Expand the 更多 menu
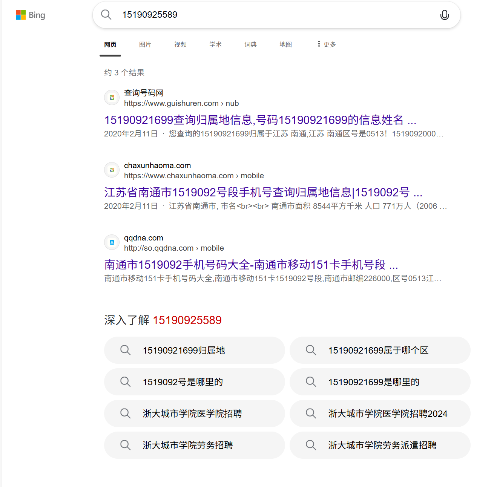 [327, 44]
